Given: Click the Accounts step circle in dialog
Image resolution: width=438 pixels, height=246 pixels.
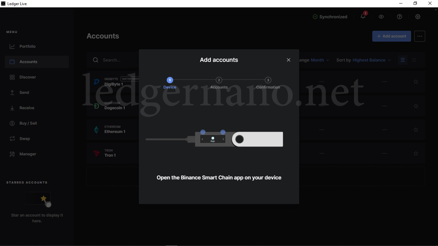Looking at the screenshot, I should pyautogui.click(x=219, y=80).
